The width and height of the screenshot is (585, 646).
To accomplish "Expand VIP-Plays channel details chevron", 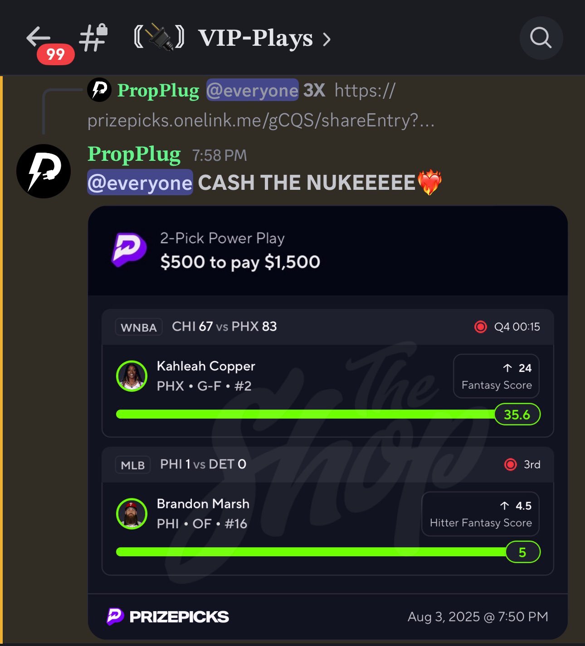I will click(x=327, y=40).
